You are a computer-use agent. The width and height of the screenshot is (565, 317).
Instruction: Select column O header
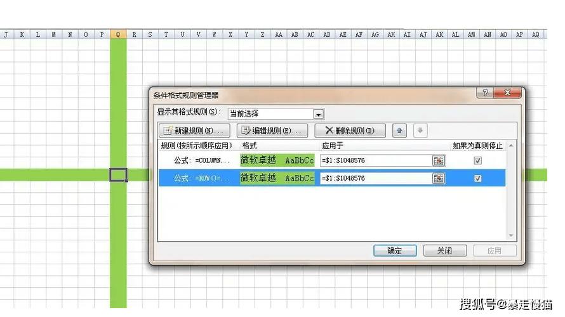[86, 34]
